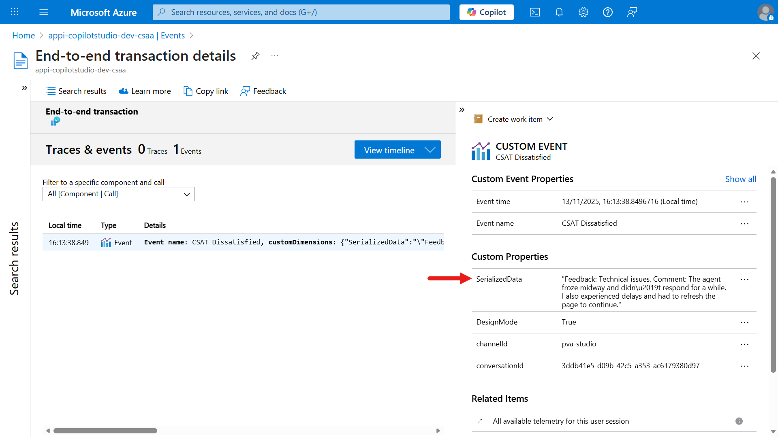The height and width of the screenshot is (437, 778).
Task: Expand the Create work item dropdown
Action: coord(550,119)
